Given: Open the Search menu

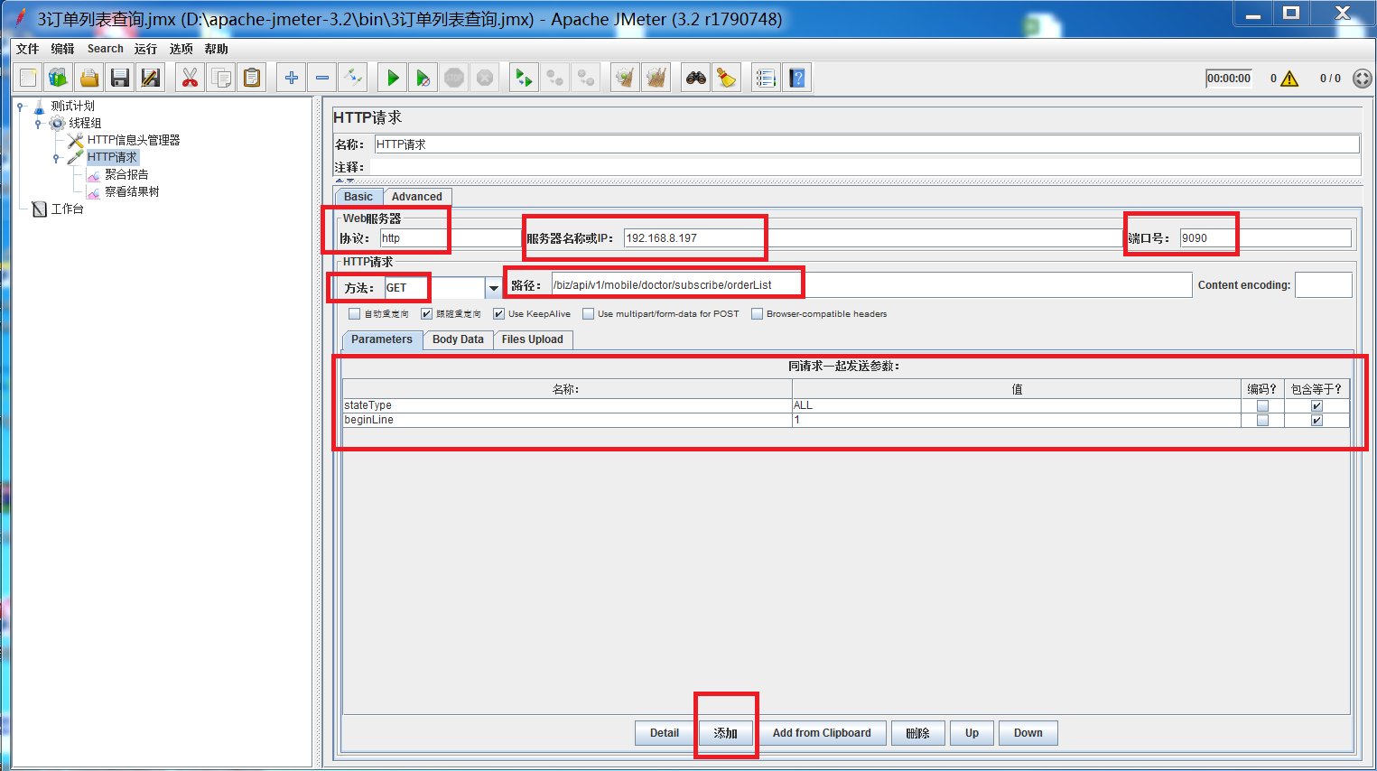Looking at the screenshot, I should (x=106, y=49).
